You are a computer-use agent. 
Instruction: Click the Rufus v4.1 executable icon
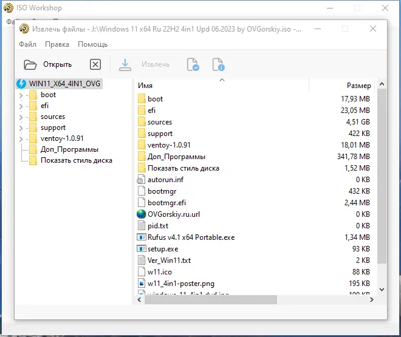point(141,237)
